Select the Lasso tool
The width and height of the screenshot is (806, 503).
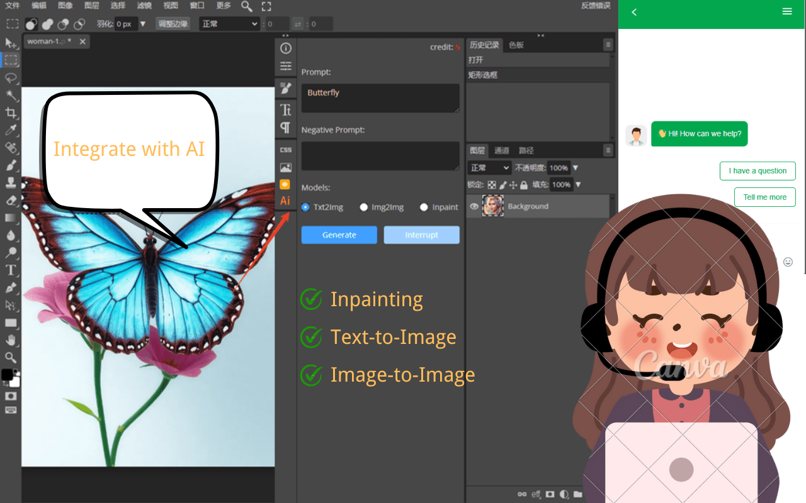(x=11, y=78)
